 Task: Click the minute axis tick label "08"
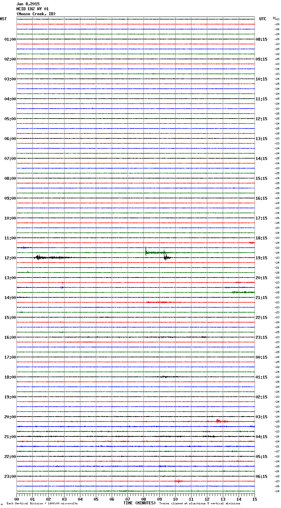(143, 499)
